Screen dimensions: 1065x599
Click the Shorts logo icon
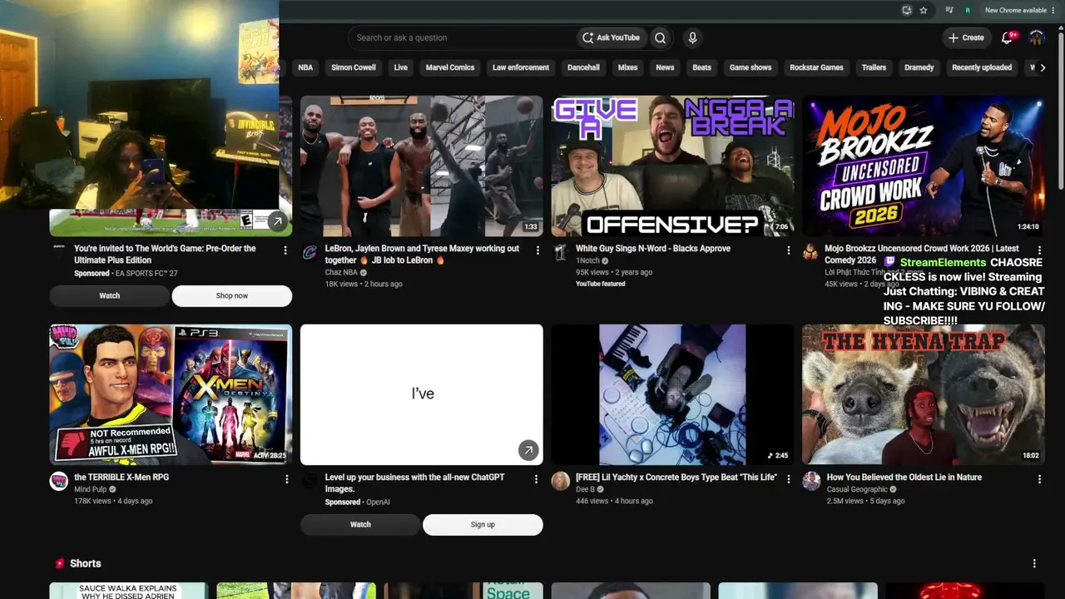pos(59,563)
